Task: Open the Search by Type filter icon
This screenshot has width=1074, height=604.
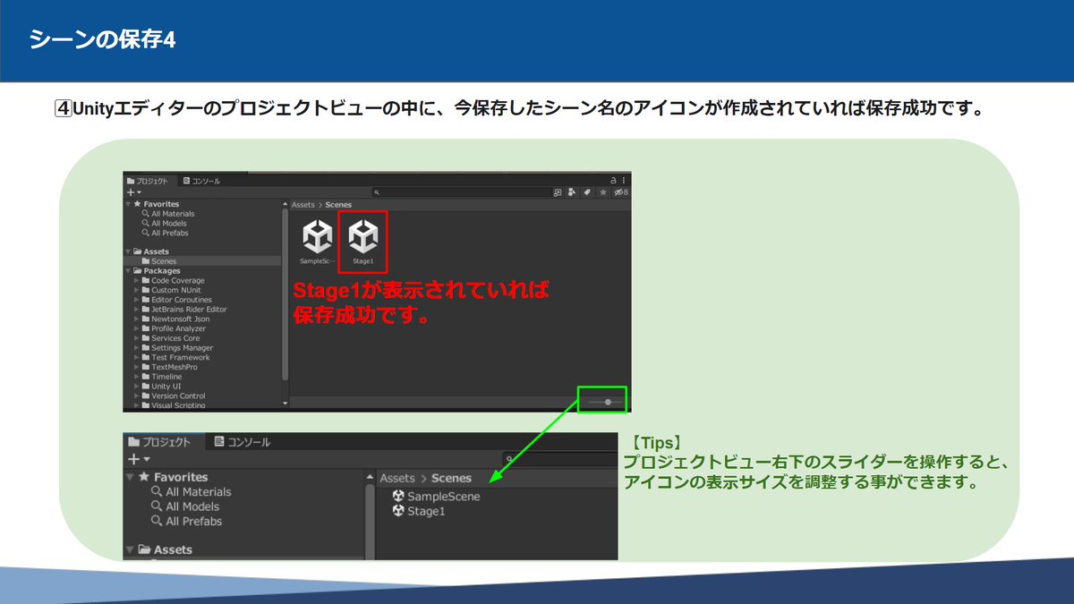Action: (x=570, y=192)
